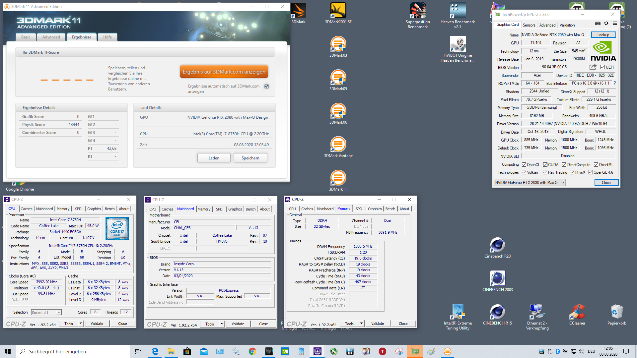
Task: Click Lookup button in GPU-Z
Action: (603, 35)
